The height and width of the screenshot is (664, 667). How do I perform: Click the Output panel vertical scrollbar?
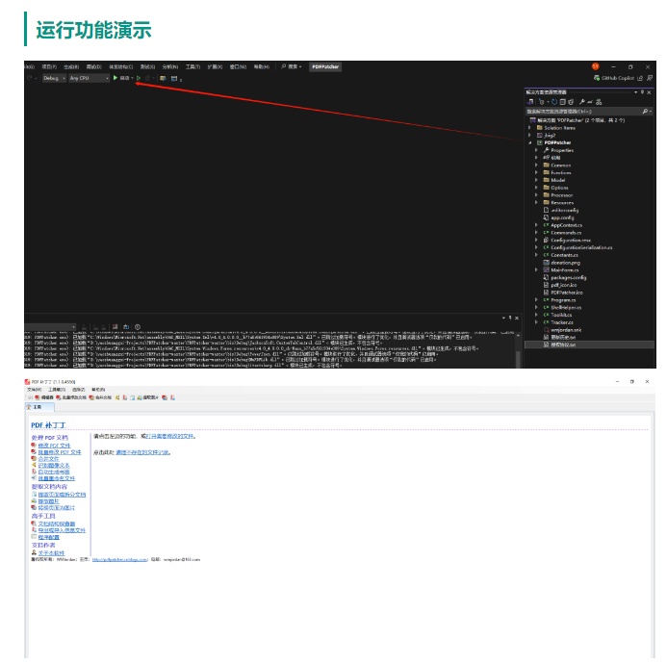pyautogui.click(x=518, y=350)
